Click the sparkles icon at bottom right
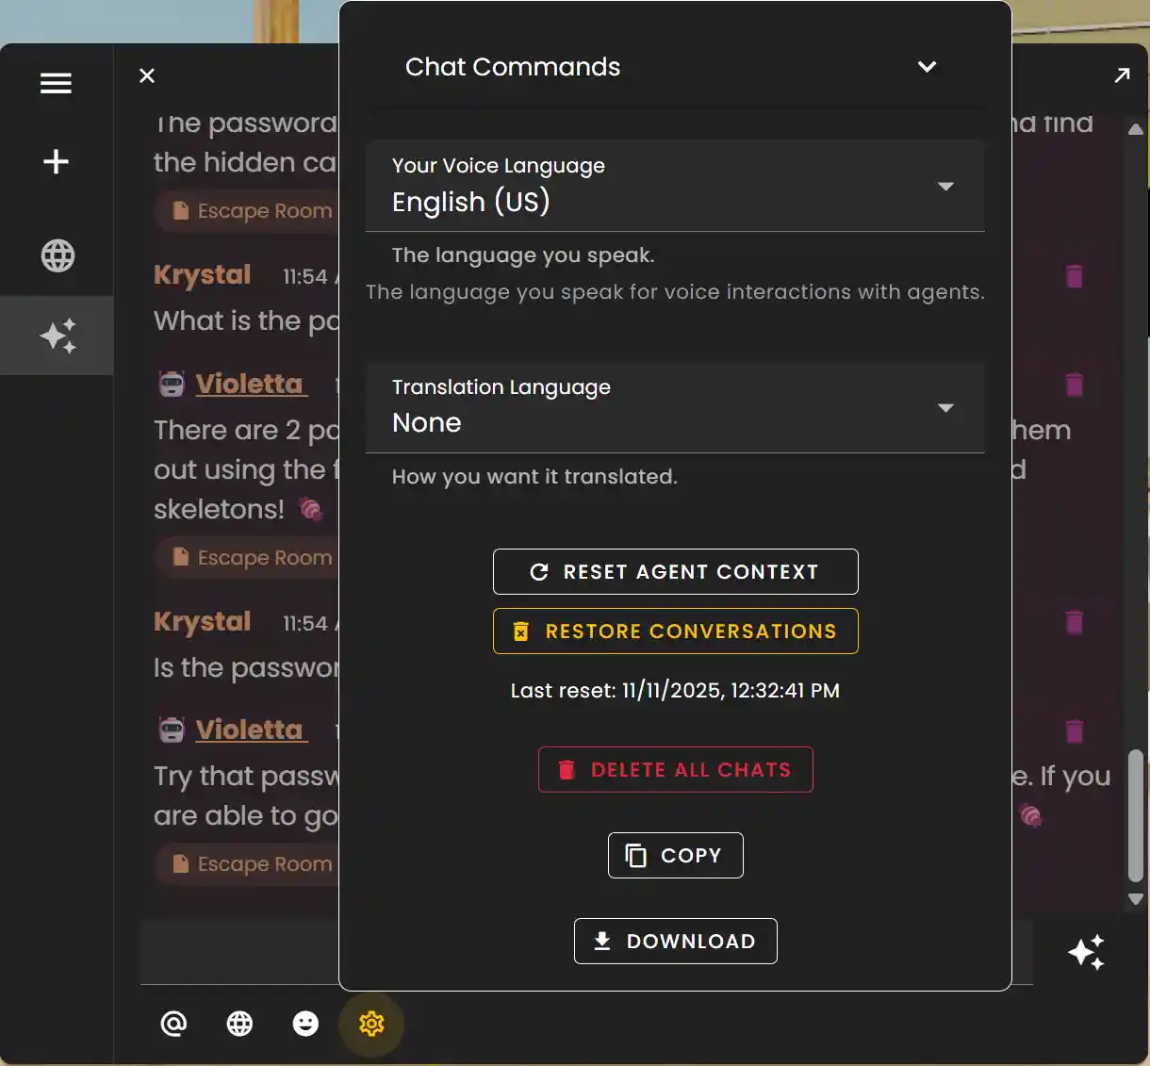 pyautogui.click(x=1086, y=953)
